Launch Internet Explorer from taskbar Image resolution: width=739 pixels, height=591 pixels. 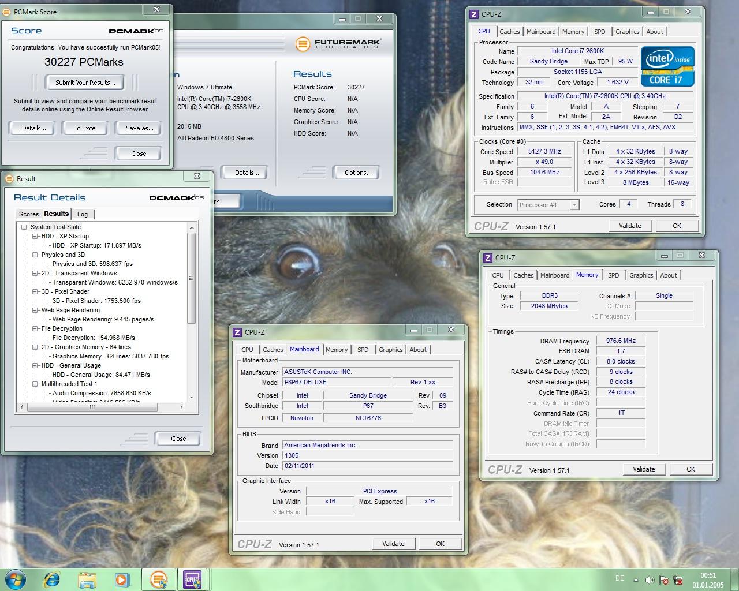tap(52, 579)
